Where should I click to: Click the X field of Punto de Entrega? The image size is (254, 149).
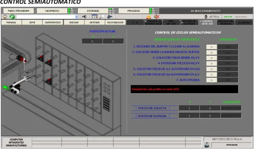coord(189,116)
